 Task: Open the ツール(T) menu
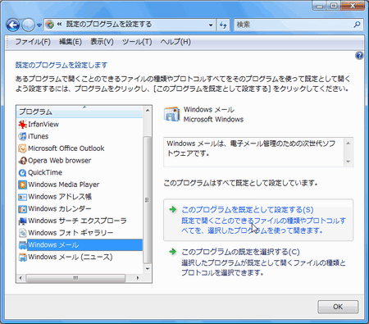tap(137, 42)
